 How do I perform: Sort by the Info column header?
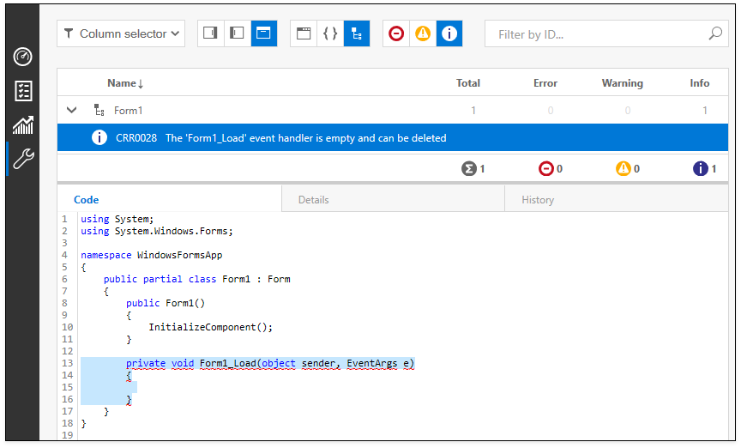(700, 83)
